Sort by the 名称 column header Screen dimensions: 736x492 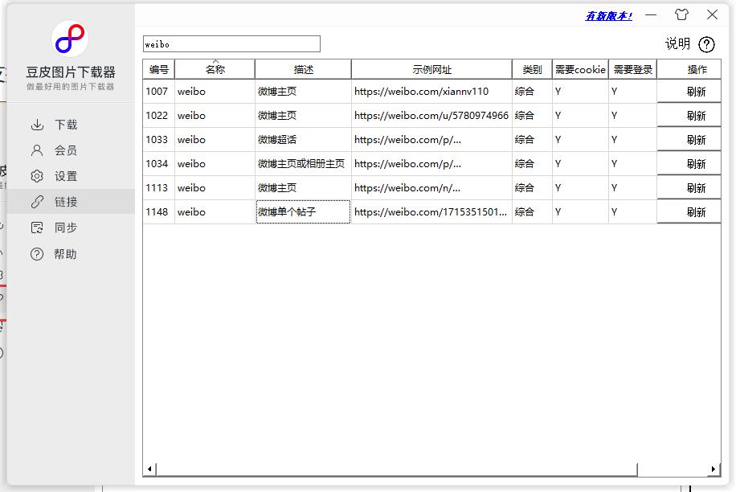click(215, 69)
